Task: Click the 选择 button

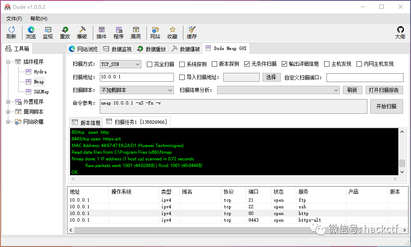Action: 271,77
